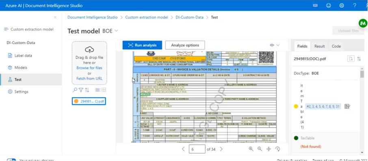Click the Run analysis button
368x161 pixels.
(142, 45)
